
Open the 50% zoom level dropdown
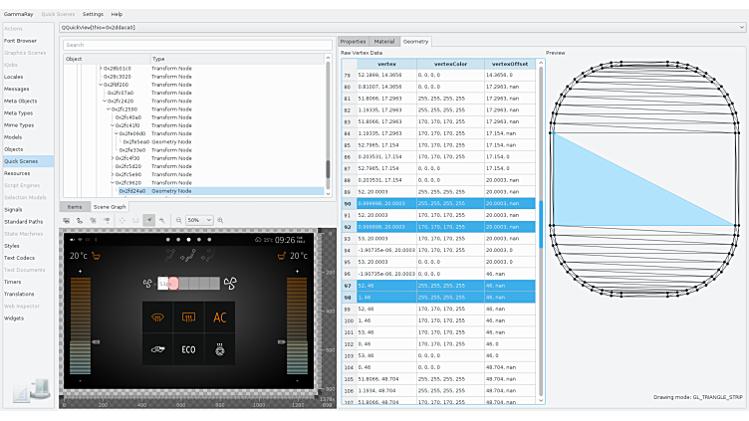[199, 219]
